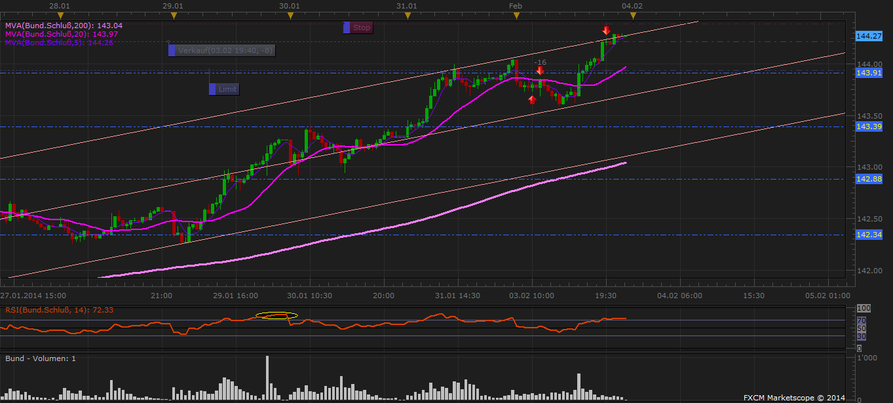Click the red sell arrow above the latest candles
Image resolution: width=893 pixels, height=403 pixels.
click(x=607, y=30)
